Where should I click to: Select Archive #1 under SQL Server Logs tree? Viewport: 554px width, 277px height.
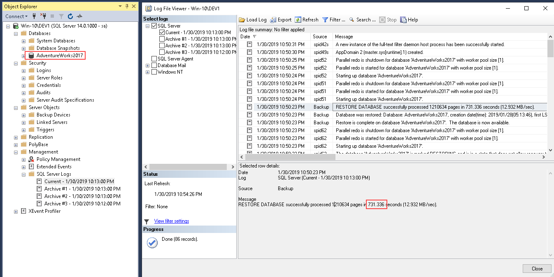[82, 189]
